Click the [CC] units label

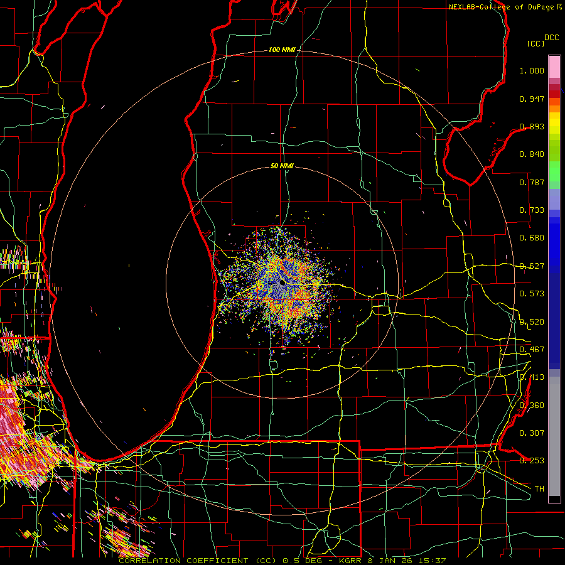tap(536, 43)
